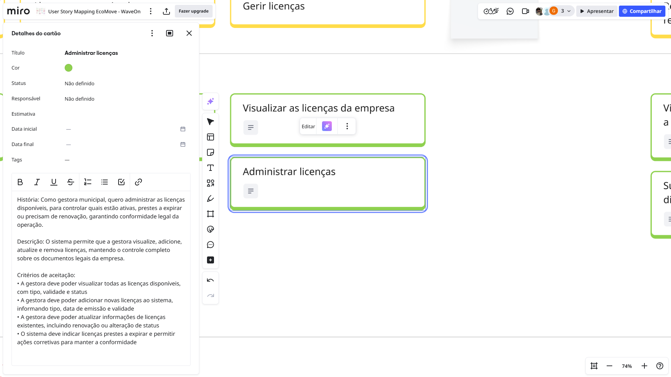Screen dimensions: 671x377
Task: Toggle italic formatting in description editor
Action: tap(37, 182)
